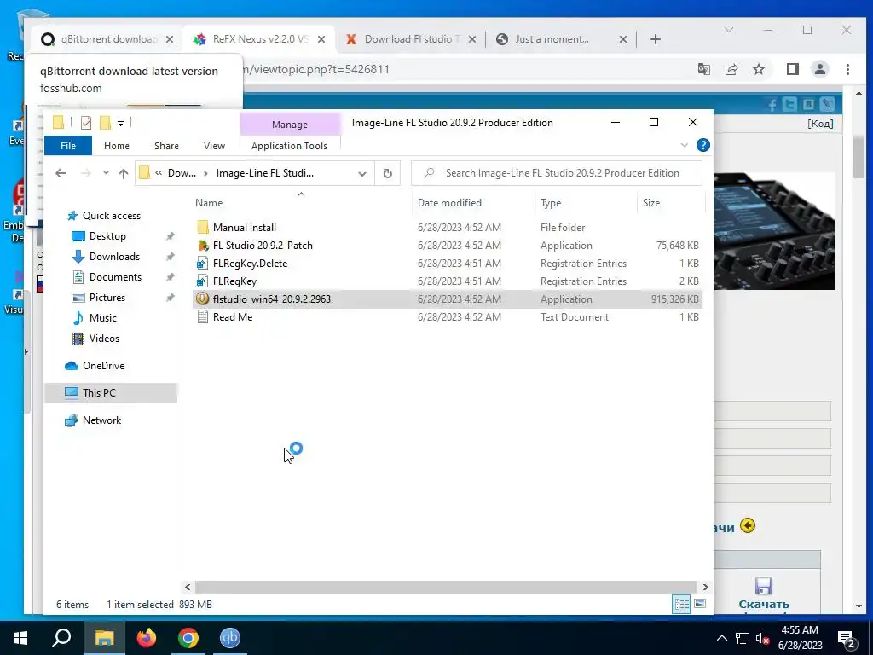The height and width of the screenshot is (655, 873).
Task: Switch to large icons view layout
Action: point(700,605)
